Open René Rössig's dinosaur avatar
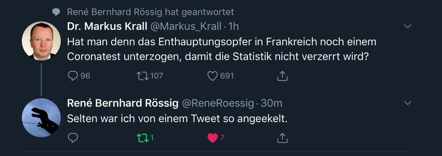The height and width of the screenshot is (156, 442). coord(41,118)
